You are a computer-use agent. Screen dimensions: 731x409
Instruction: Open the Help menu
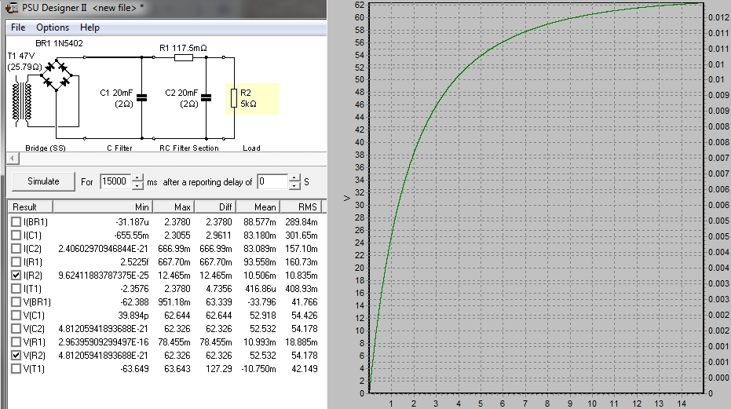(90, 27)
